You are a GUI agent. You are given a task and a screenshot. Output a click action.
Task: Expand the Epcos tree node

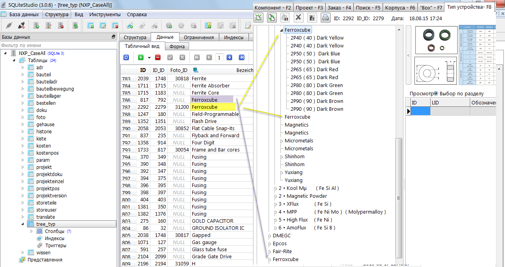click(x=270, y=244)
